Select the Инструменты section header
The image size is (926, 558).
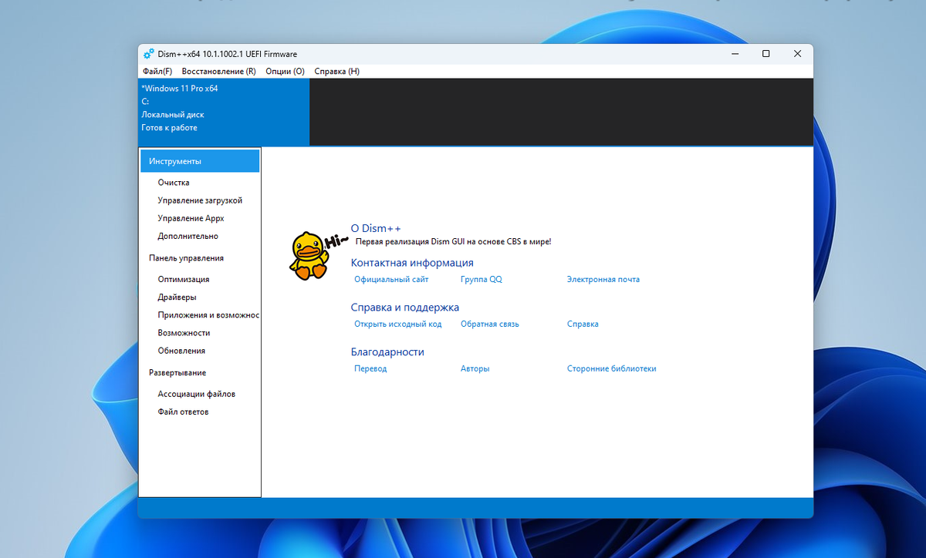[200, 161]
